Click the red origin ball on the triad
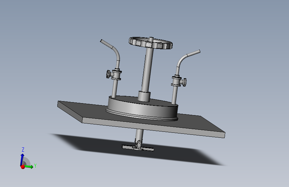 click(x=23, y=167)
